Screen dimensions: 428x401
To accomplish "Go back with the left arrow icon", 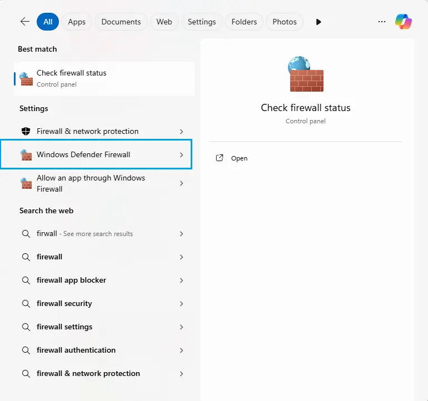I will coord(25,22).
